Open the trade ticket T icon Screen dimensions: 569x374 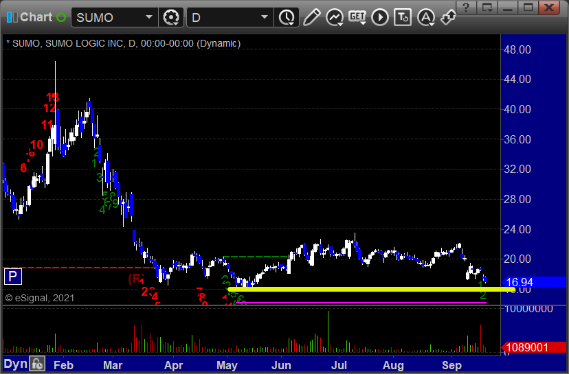[x=403, y=17]
